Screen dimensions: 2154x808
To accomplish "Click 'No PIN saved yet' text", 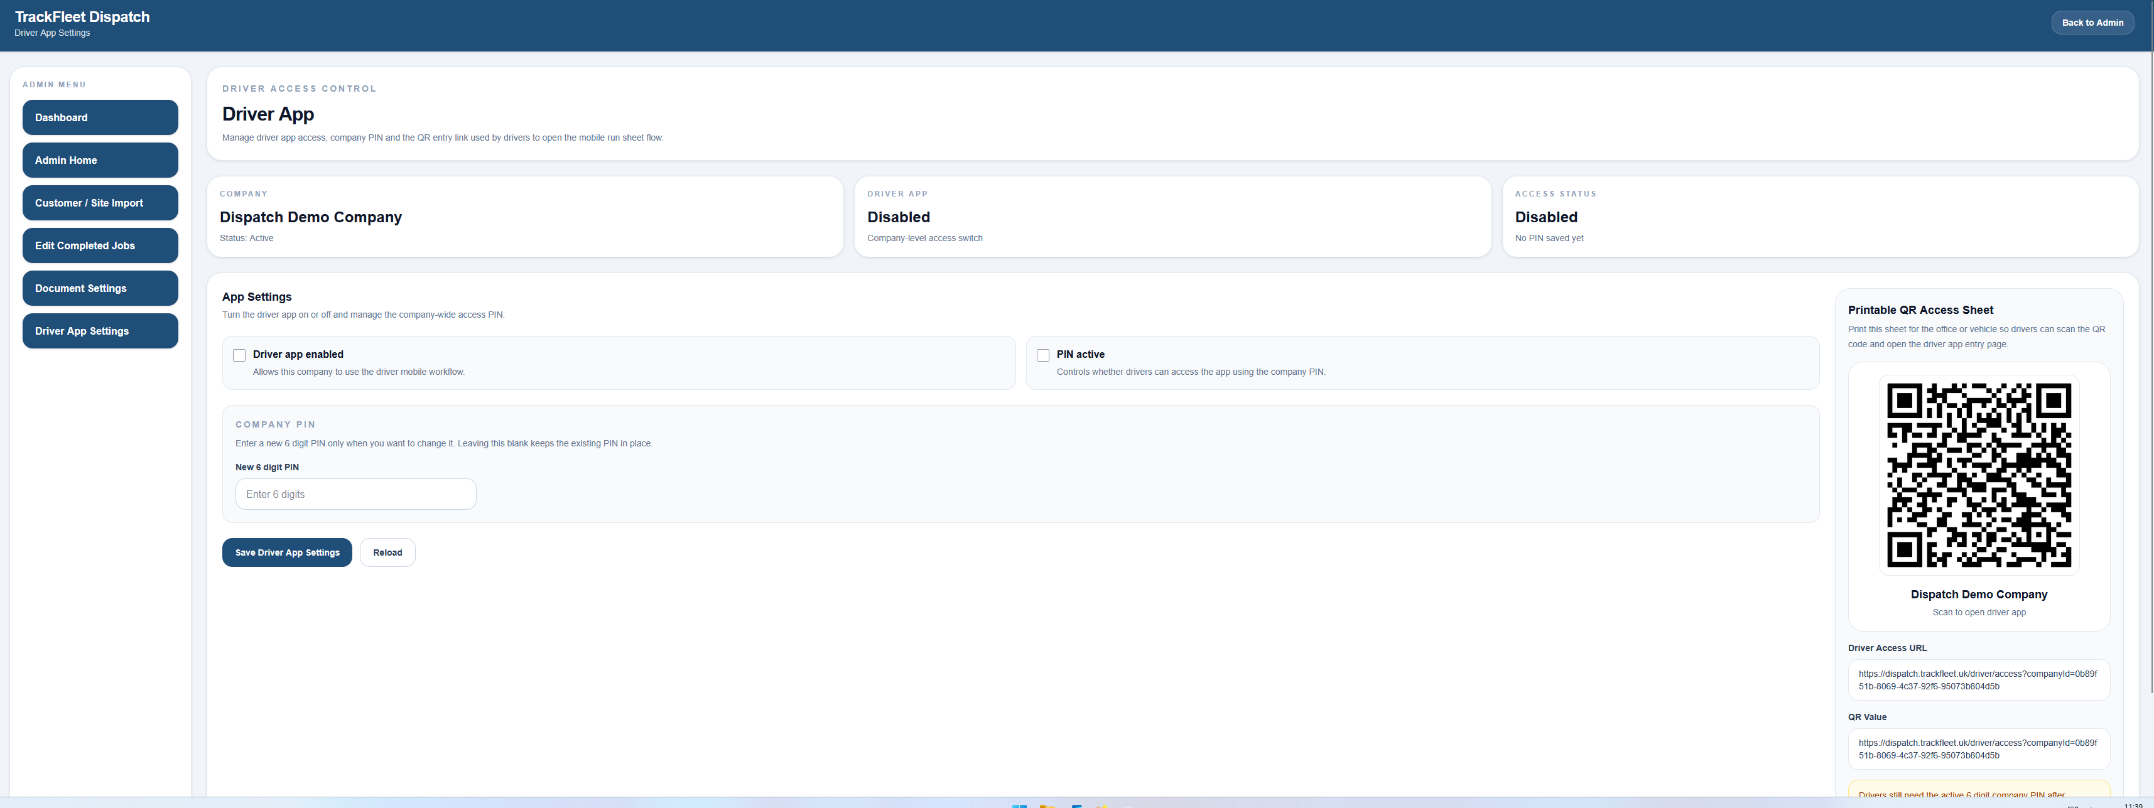I will [1549, 238].
